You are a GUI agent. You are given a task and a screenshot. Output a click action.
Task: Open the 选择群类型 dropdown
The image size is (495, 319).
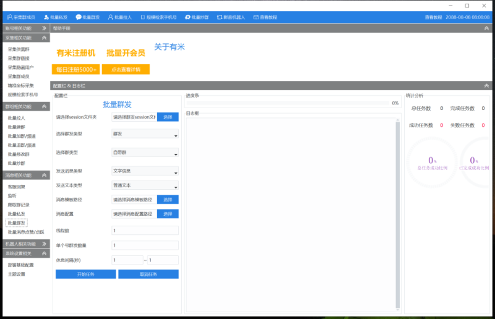pos(145,153)
